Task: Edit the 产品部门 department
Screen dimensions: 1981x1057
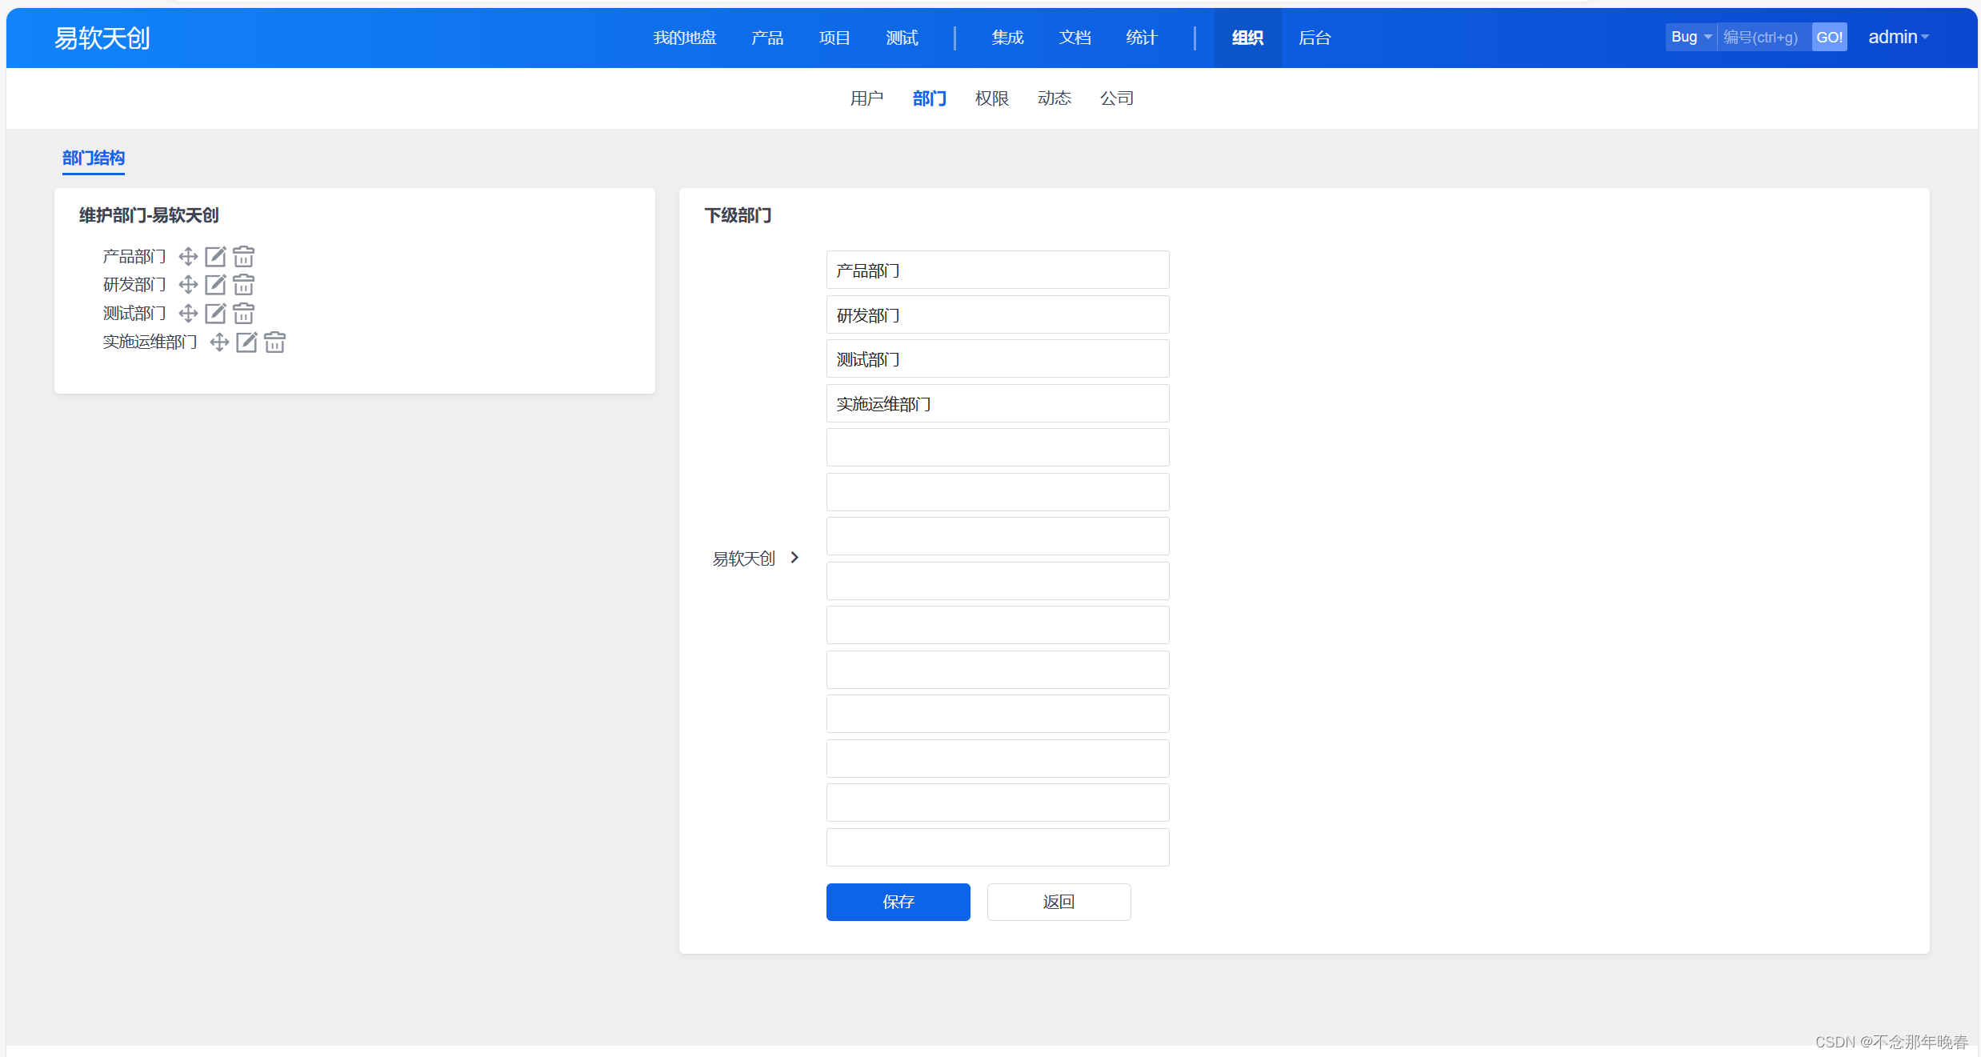Action: (x=215, y=256)
